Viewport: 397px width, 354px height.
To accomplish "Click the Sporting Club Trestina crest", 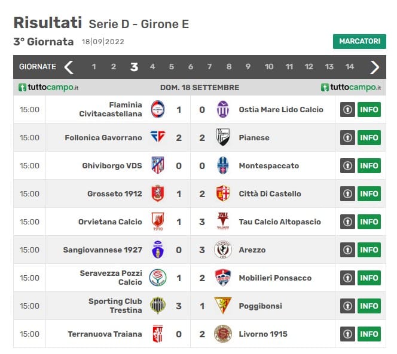I will click(x=157, y=306).
